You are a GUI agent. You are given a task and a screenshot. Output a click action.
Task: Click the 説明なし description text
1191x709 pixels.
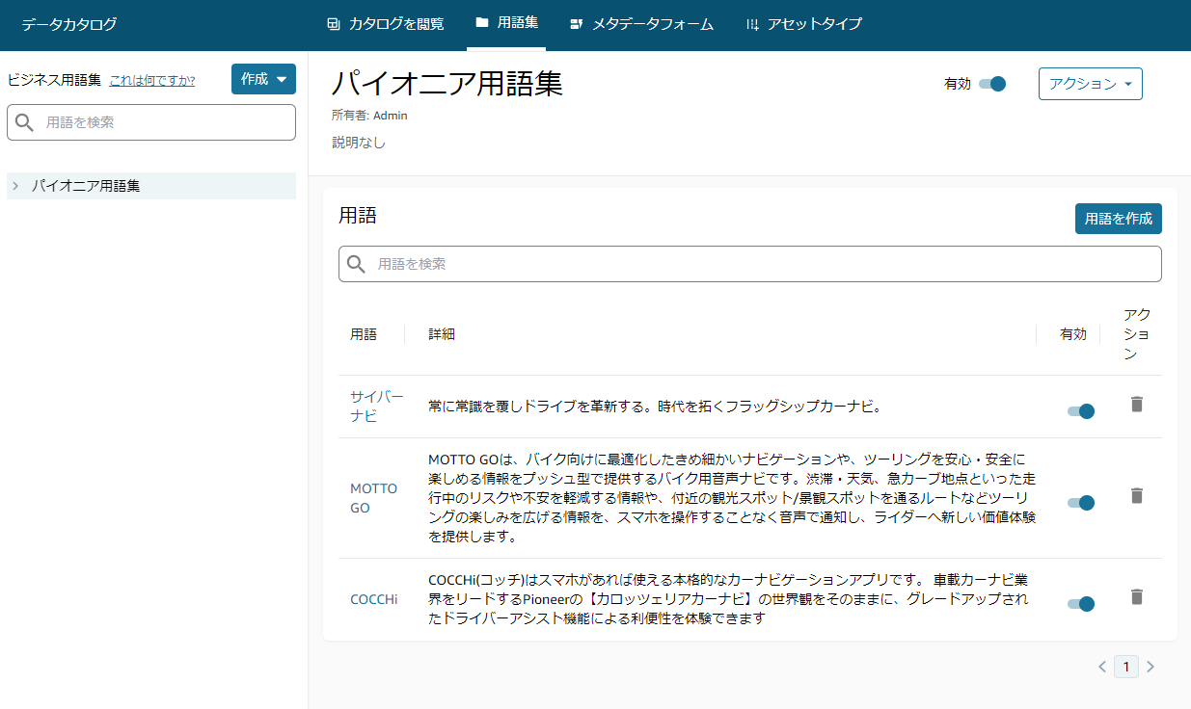[x=359, y=143]
